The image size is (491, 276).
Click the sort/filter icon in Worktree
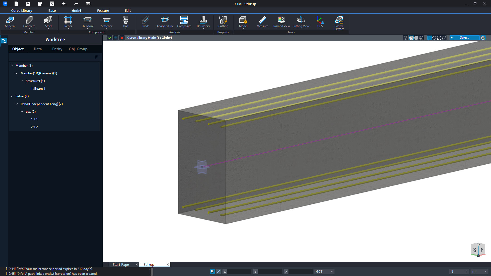96,57
